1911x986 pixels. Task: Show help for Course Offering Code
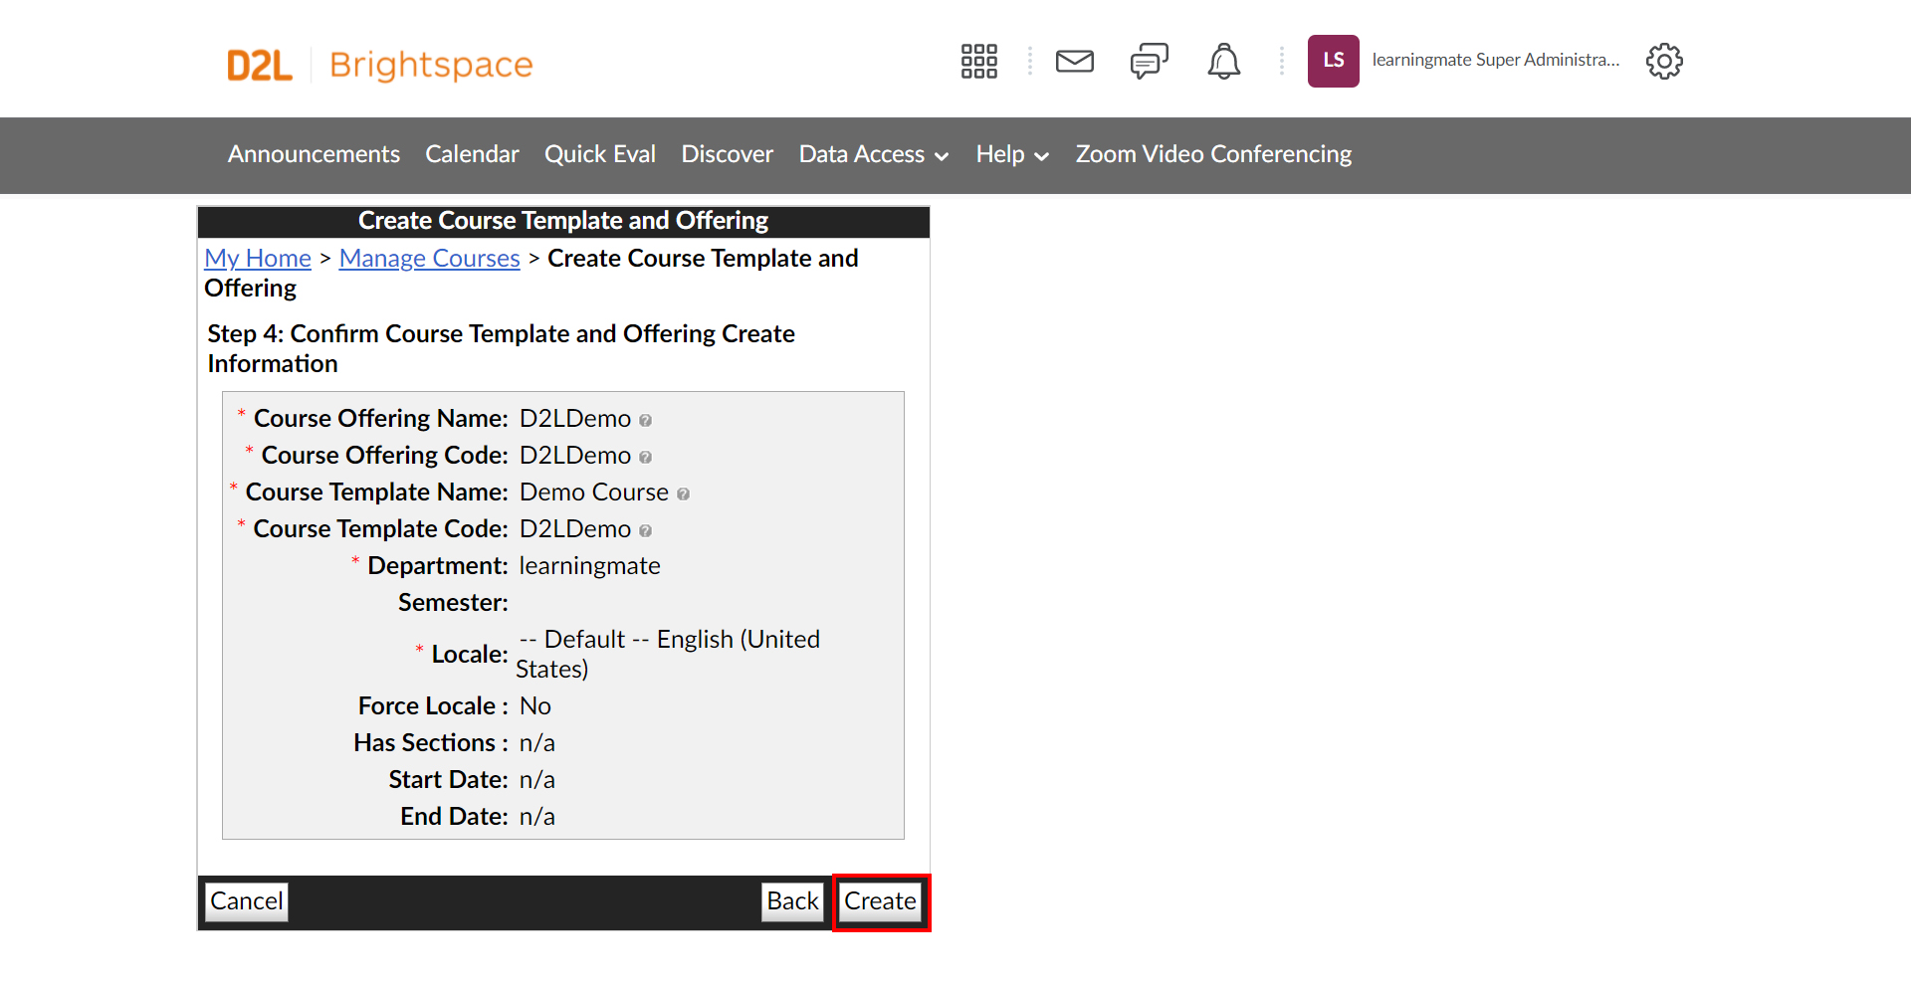[x=645, y=458]
